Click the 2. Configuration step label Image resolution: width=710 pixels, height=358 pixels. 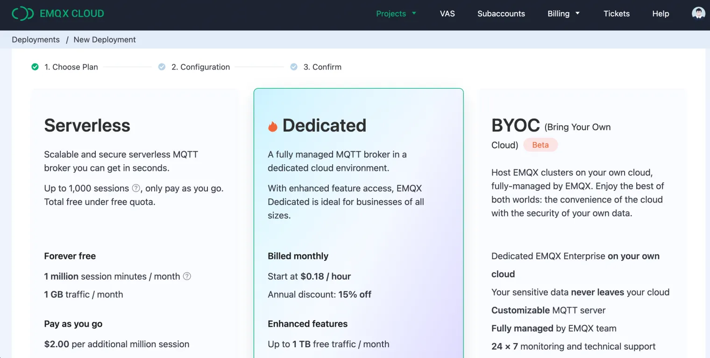coord(200,67)
